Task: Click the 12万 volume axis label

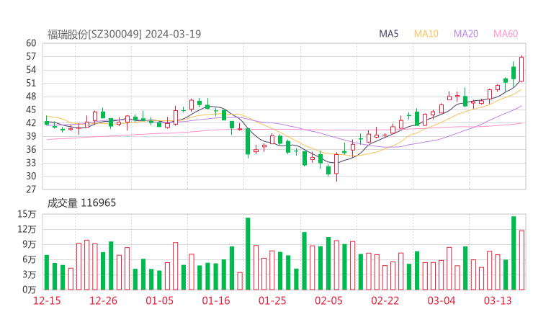Action: click(27, 229)
